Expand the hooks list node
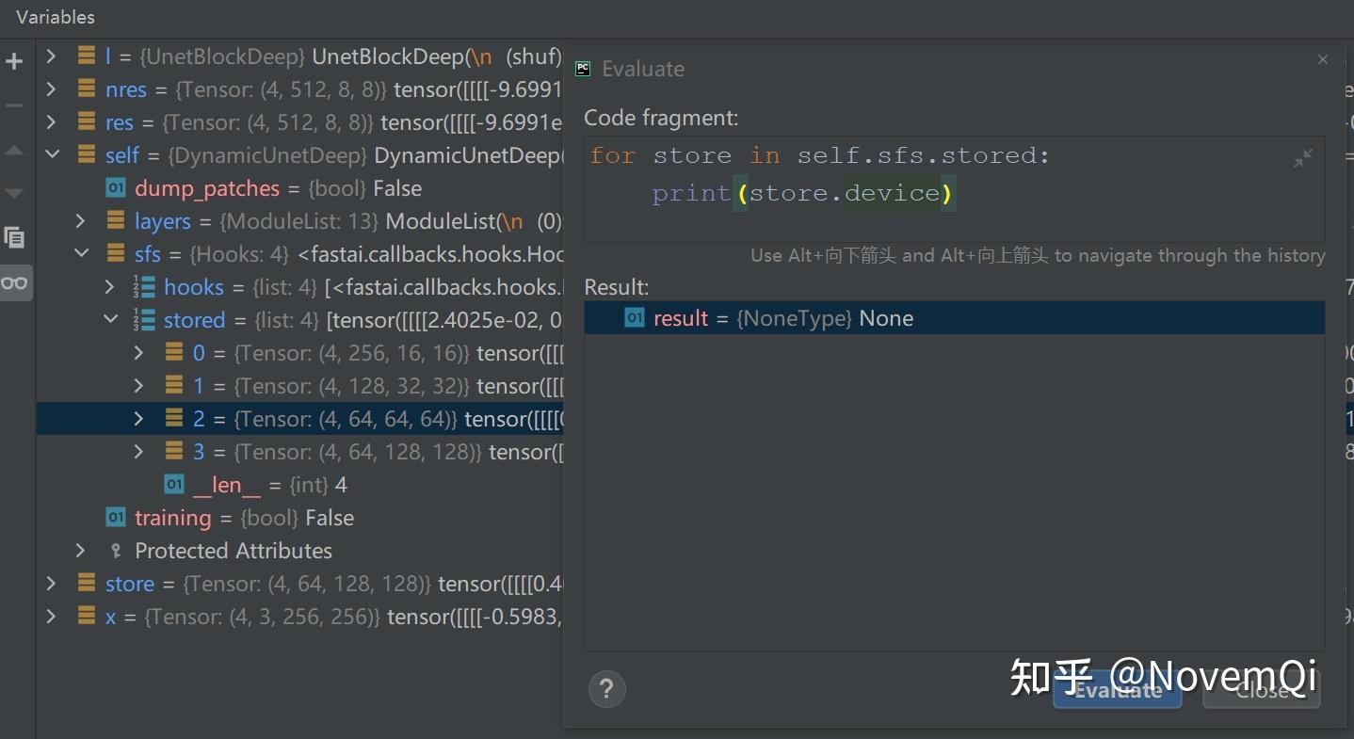This screenshot has height=739, width=1354. [x=110, y=286]
